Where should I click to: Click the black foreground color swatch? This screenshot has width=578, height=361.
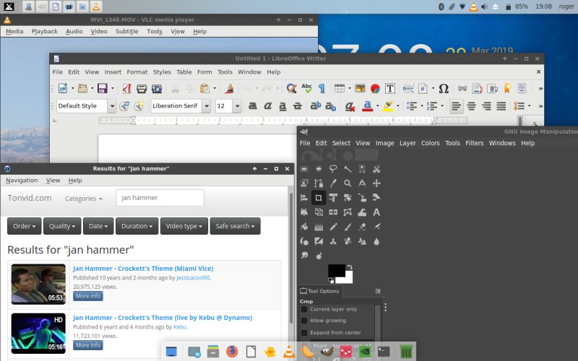336,270
